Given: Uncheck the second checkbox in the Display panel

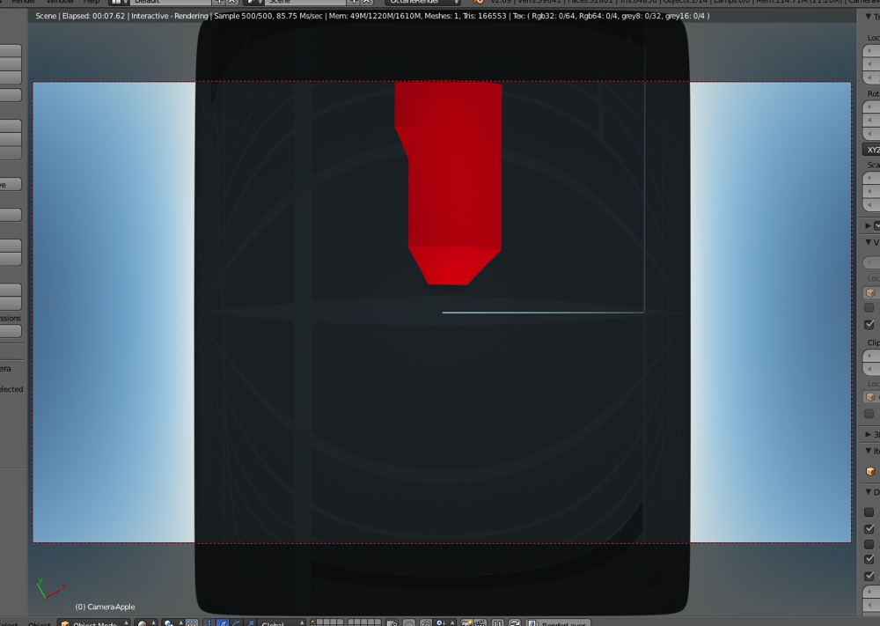Looking at the screenshot, I should point(869,528).
